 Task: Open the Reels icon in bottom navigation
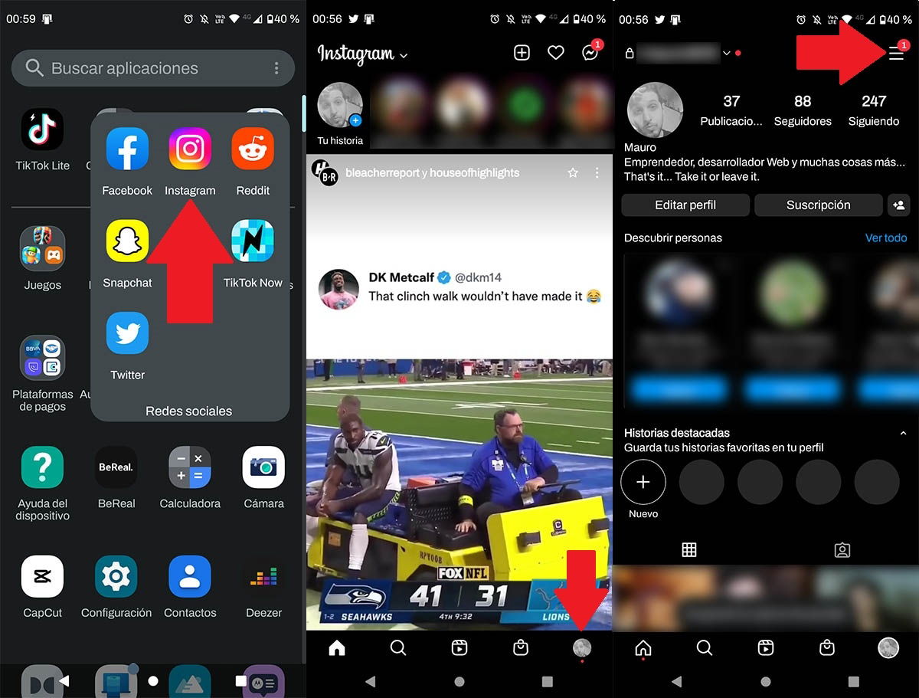pos(459,647)
